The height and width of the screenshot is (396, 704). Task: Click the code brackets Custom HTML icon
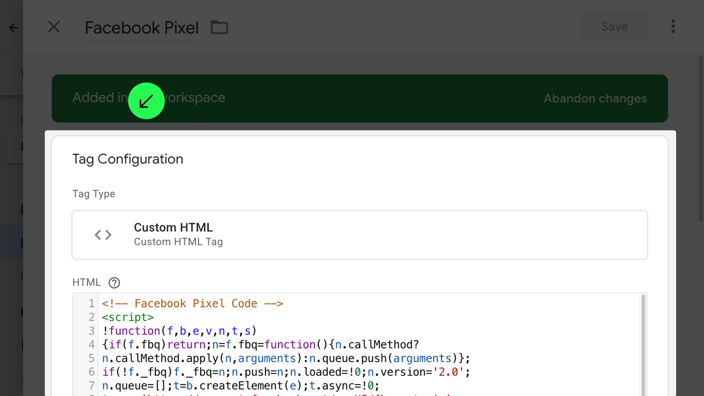tap(103, 235)
